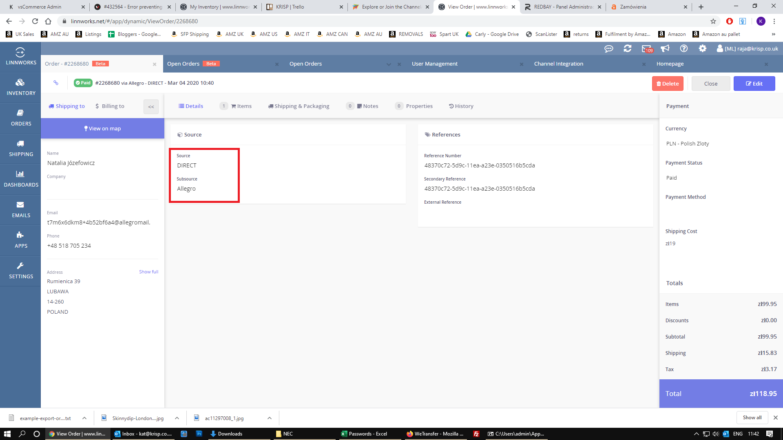Open the bookmarks overflow chevron
This screenshot has height=440, width=783.
pos(773,34)
